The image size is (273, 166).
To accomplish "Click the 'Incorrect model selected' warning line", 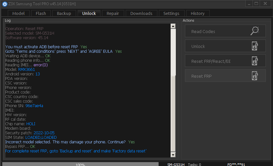I will (x=70, y=142).
